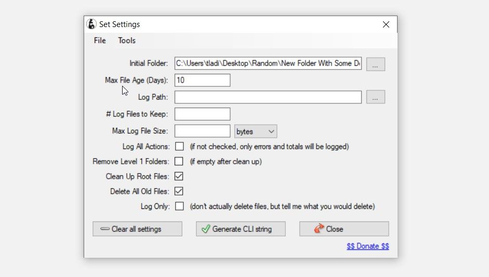
Task: Click the Close button with arrow icon
Action: [344, 229]
